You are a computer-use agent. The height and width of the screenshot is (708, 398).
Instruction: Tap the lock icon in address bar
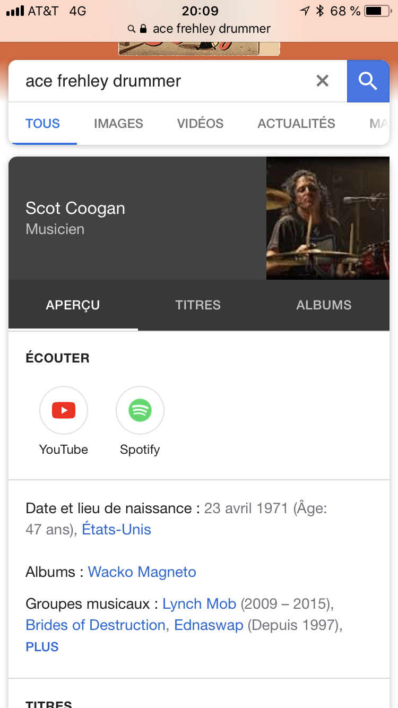[143, 29]
